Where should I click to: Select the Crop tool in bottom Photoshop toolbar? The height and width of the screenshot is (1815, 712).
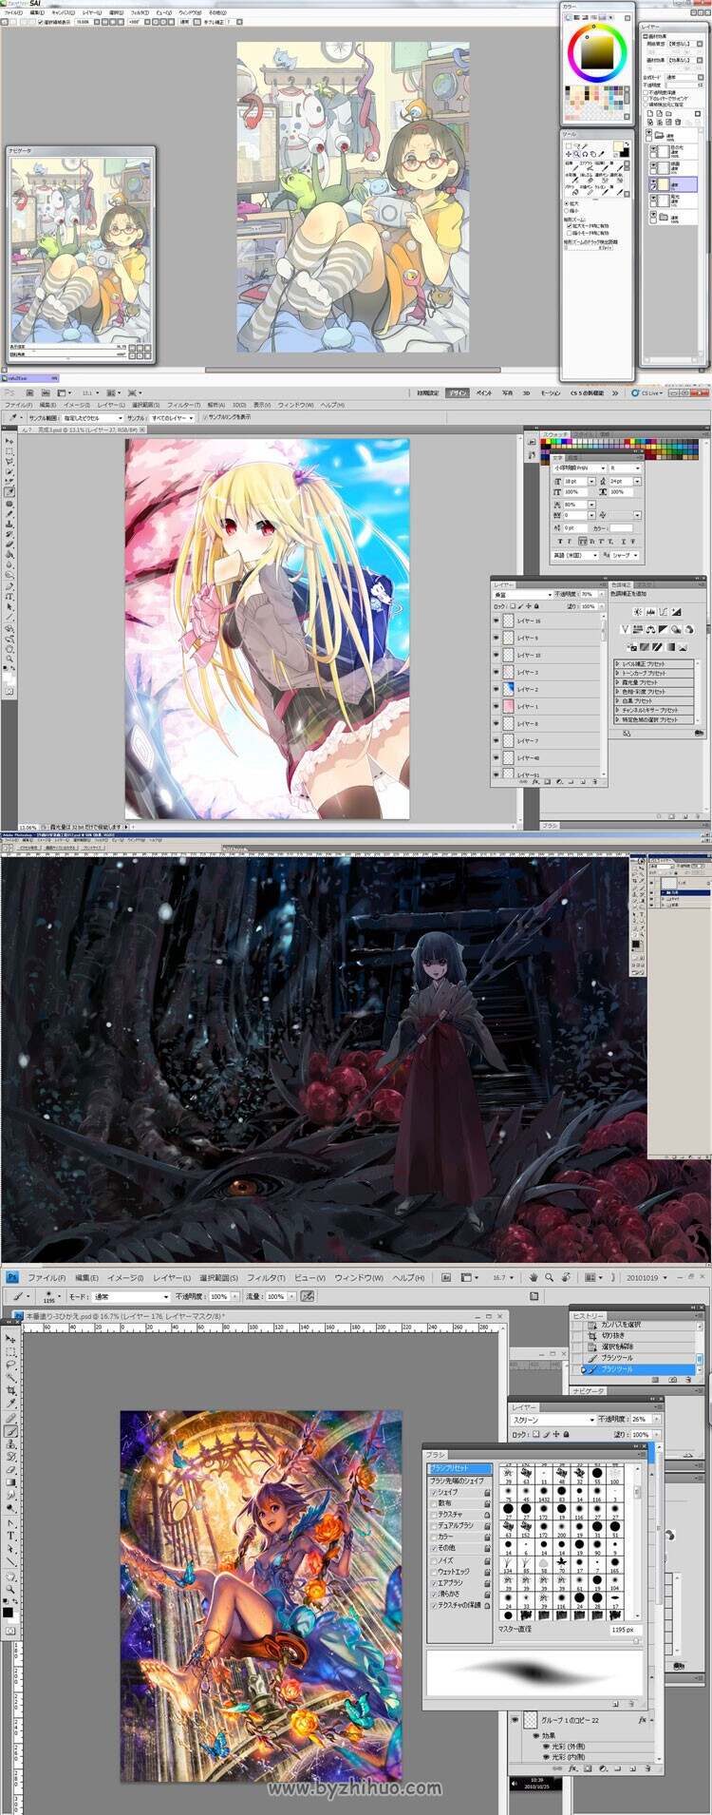(x=10, y=1390)
